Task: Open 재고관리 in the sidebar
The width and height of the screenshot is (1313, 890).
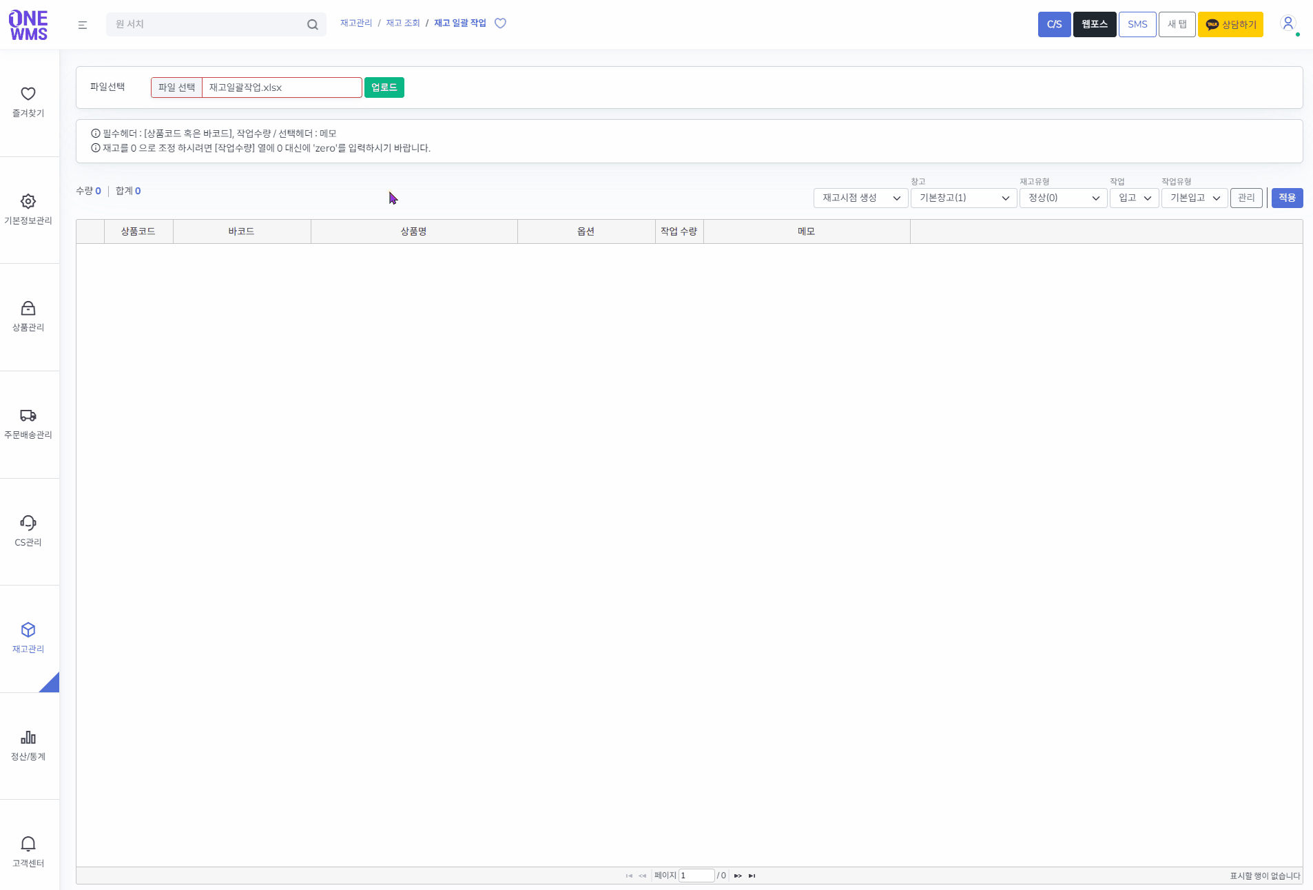Action: [28, 638]
